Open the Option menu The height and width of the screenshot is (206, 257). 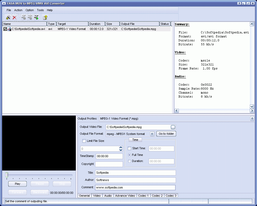pos(30,10)
